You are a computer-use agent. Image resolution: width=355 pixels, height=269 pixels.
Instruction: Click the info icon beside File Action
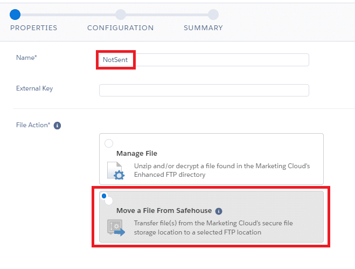tap(58, 126)
